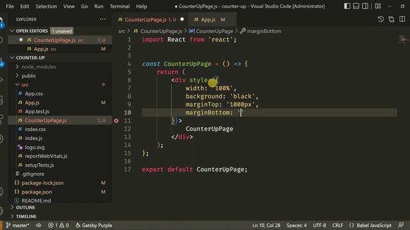
Task: Switch to the CounterUpPage.js editor tab
Action: point(151,20)
